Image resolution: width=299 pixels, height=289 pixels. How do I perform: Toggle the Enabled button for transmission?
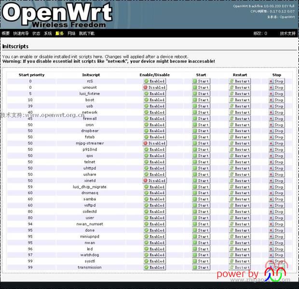[x=155, y=267]
